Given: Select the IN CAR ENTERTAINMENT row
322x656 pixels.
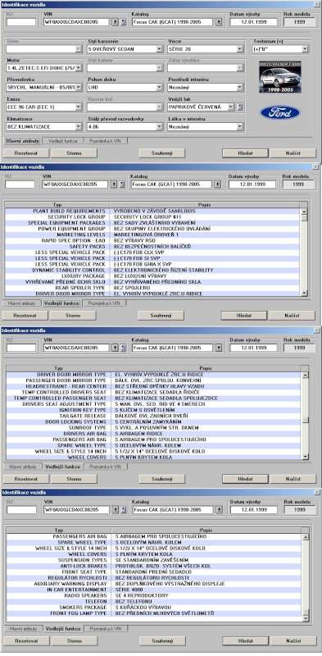Looking at the screenshot, I should coord(154,590).
